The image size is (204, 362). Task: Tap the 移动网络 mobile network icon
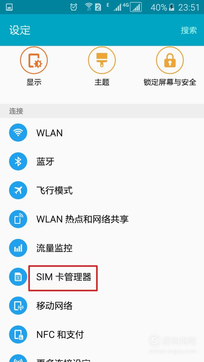pos(18,306)
